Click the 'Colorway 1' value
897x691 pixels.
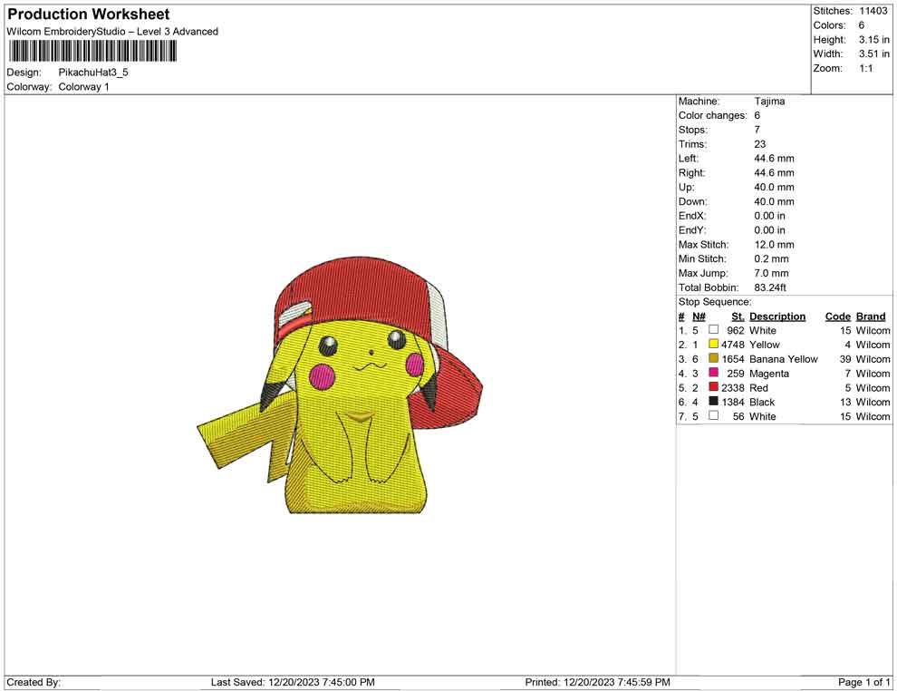83,87
